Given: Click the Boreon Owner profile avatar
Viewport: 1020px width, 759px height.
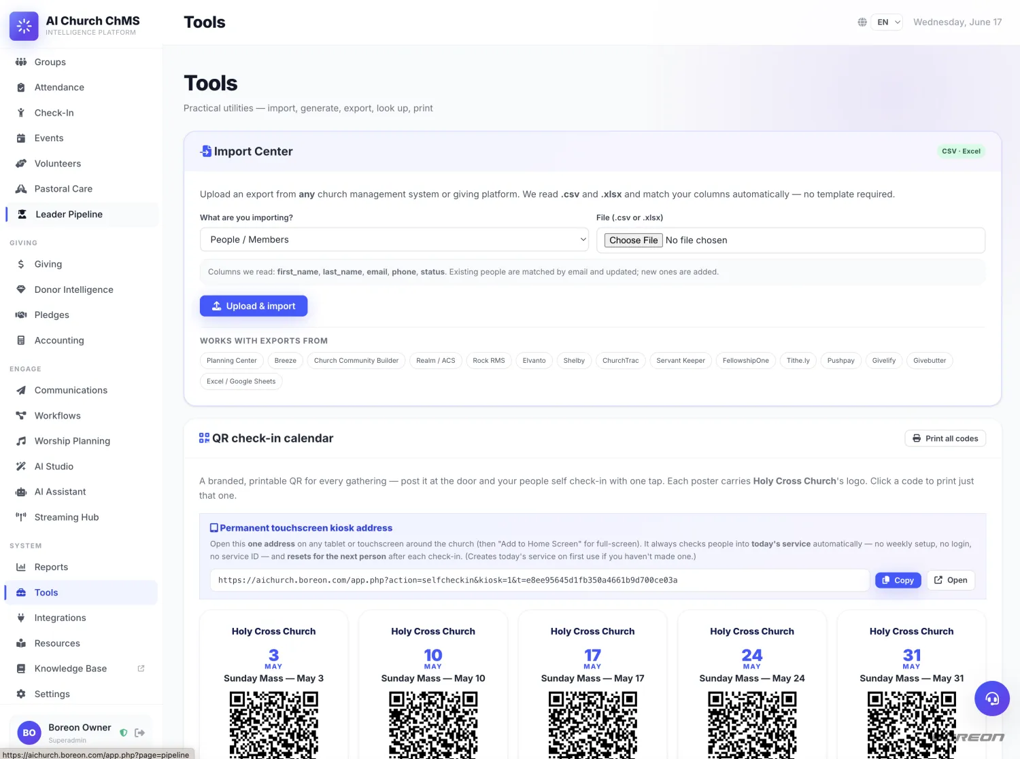Looking at the screenshot, I should tap(29, 733).
